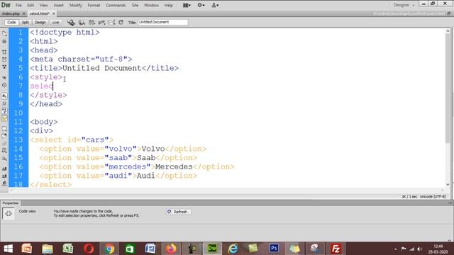Click the '<select id="cars">' code line
The width and height of the screenshot is (454, 255).
click(x=72, y=140)
